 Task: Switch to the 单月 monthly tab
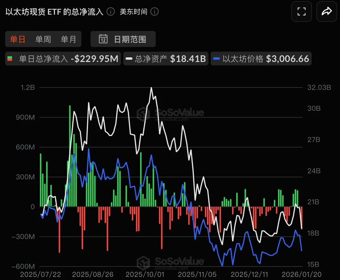(x=68, y=39)
